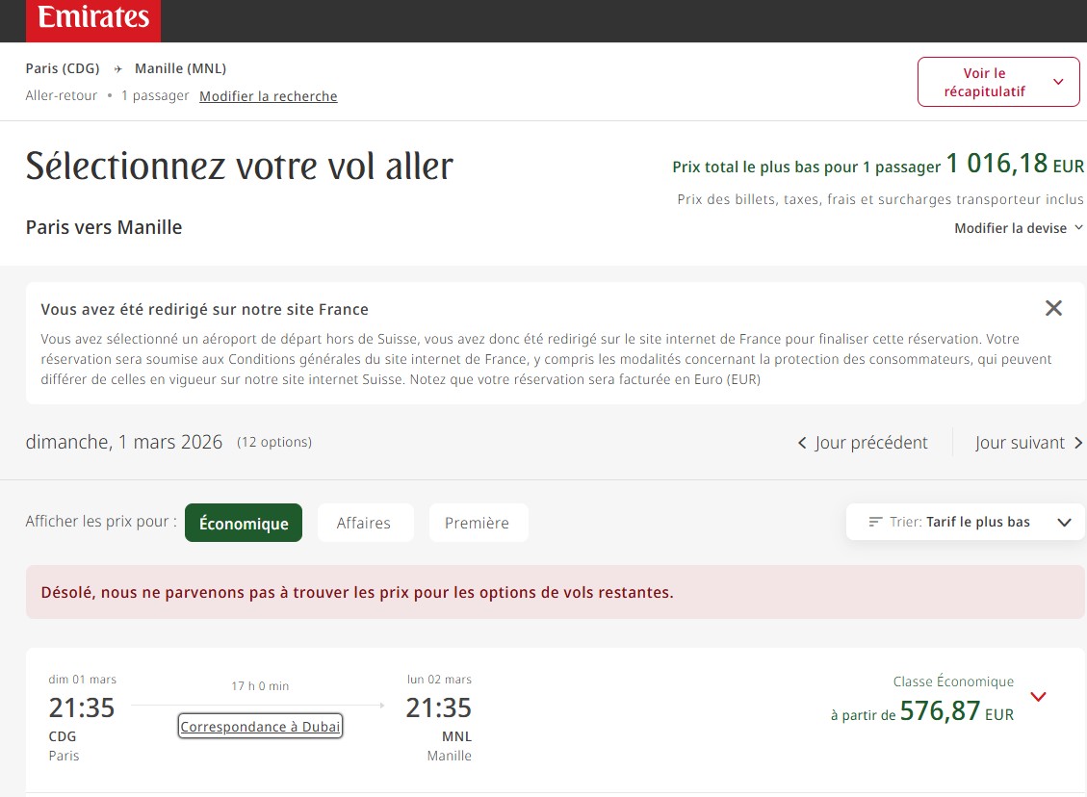The height and width of the screenshot is (797, 1087).
Task: Select the 576,87 EUR economy fare
Action: click(940, 712)
